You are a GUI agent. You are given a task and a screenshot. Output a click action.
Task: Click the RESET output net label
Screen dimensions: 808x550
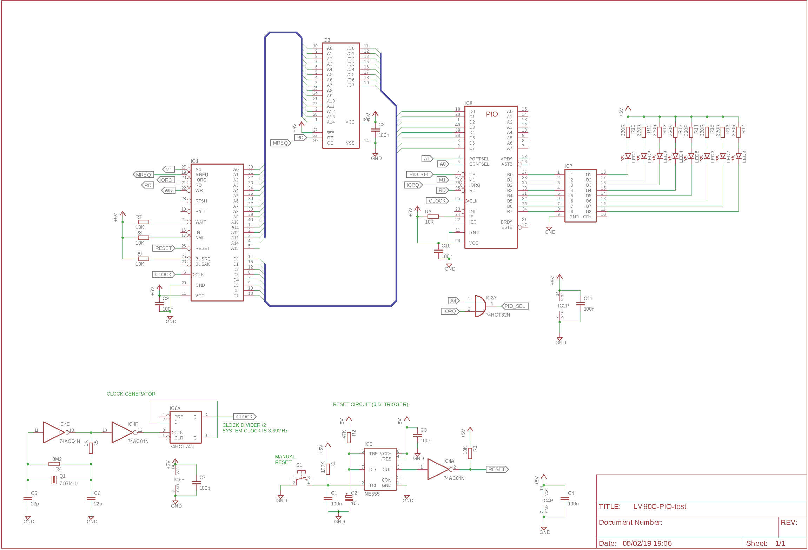tap(497, 469)
